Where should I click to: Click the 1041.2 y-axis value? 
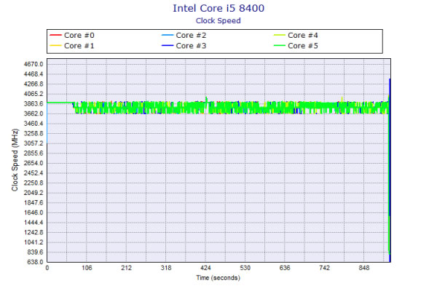click(x=34, y=242)
